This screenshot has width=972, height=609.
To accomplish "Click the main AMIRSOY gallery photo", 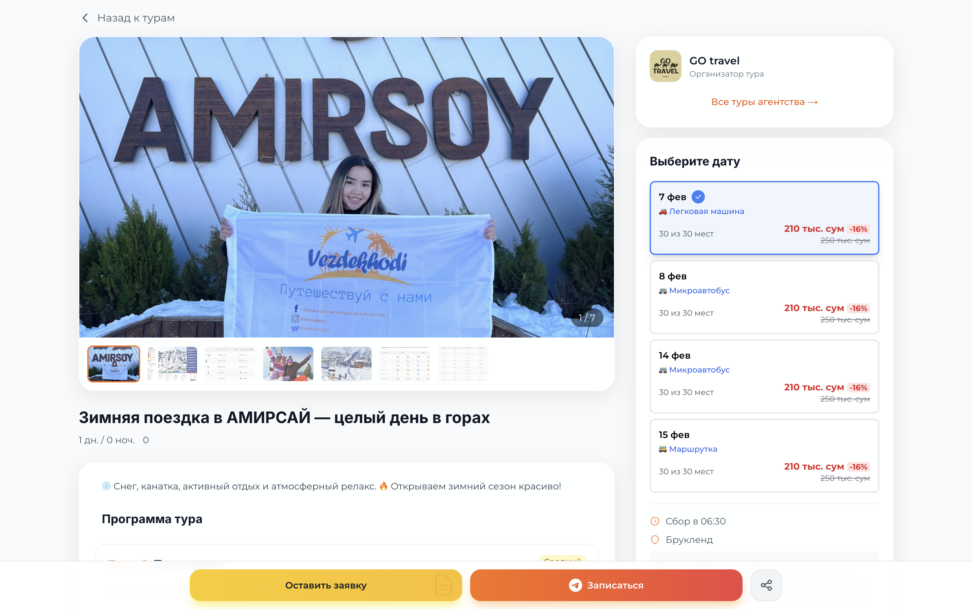I will [x=346, y=187].
